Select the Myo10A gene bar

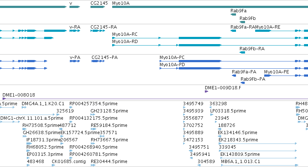[210, 7]
